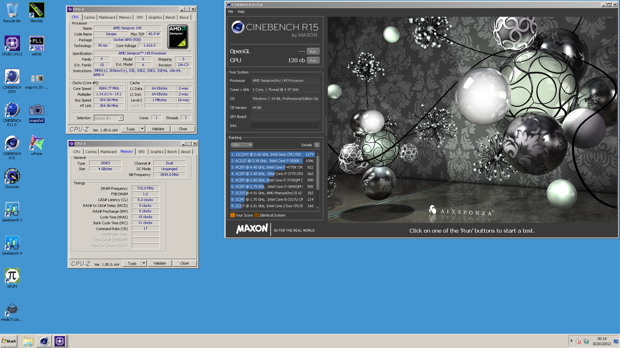
Task: Switch to CPU-Z via its taskbar icon
Action: click(60, 341)
